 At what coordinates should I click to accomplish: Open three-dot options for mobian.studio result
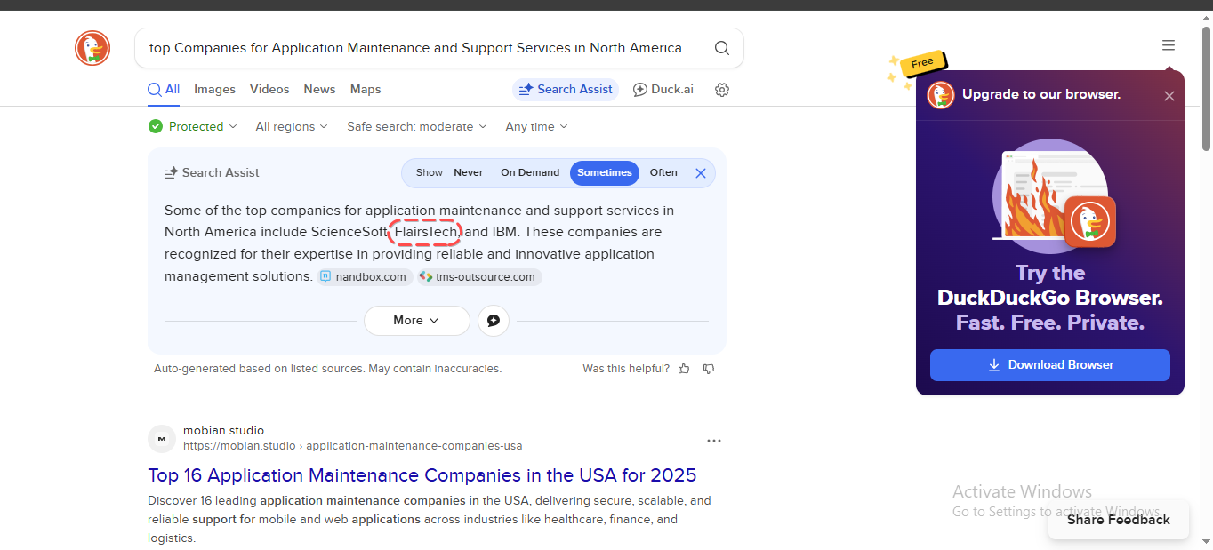click(714, 440)
